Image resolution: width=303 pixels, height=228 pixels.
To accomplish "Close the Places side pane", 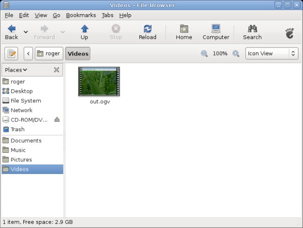I will point(57,70).
